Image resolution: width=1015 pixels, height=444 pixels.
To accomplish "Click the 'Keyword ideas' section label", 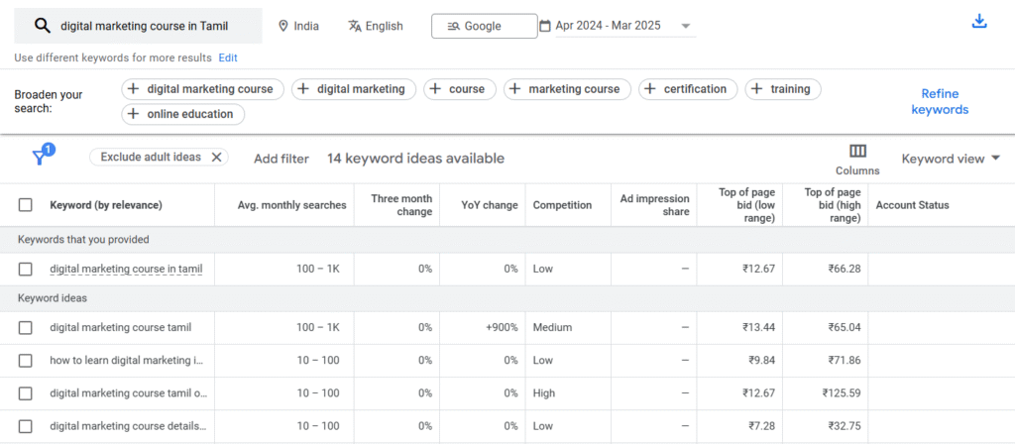I will tap(53, 298).
